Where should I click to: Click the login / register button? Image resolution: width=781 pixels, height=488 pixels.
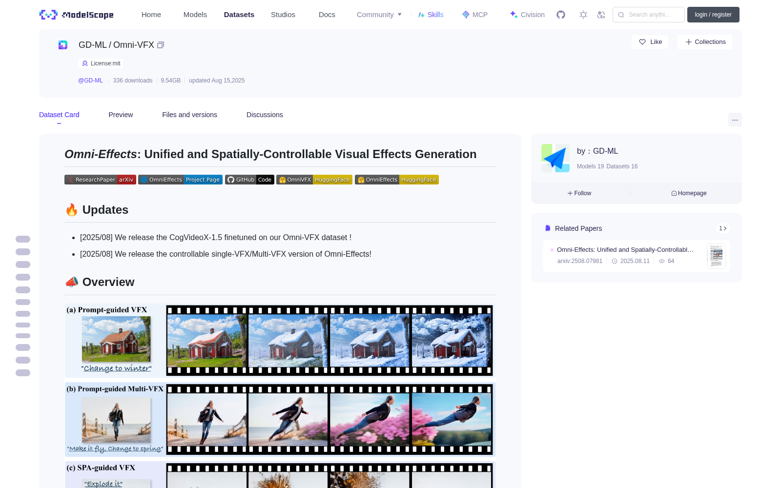713,15
